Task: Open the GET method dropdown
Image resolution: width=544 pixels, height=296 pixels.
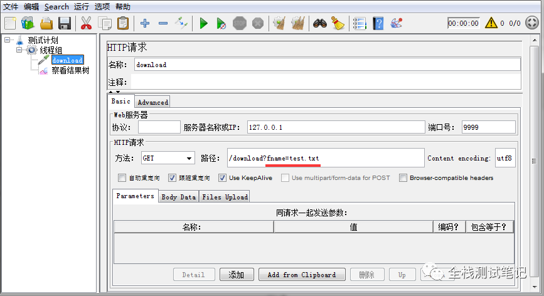Action: coord(168,158)
